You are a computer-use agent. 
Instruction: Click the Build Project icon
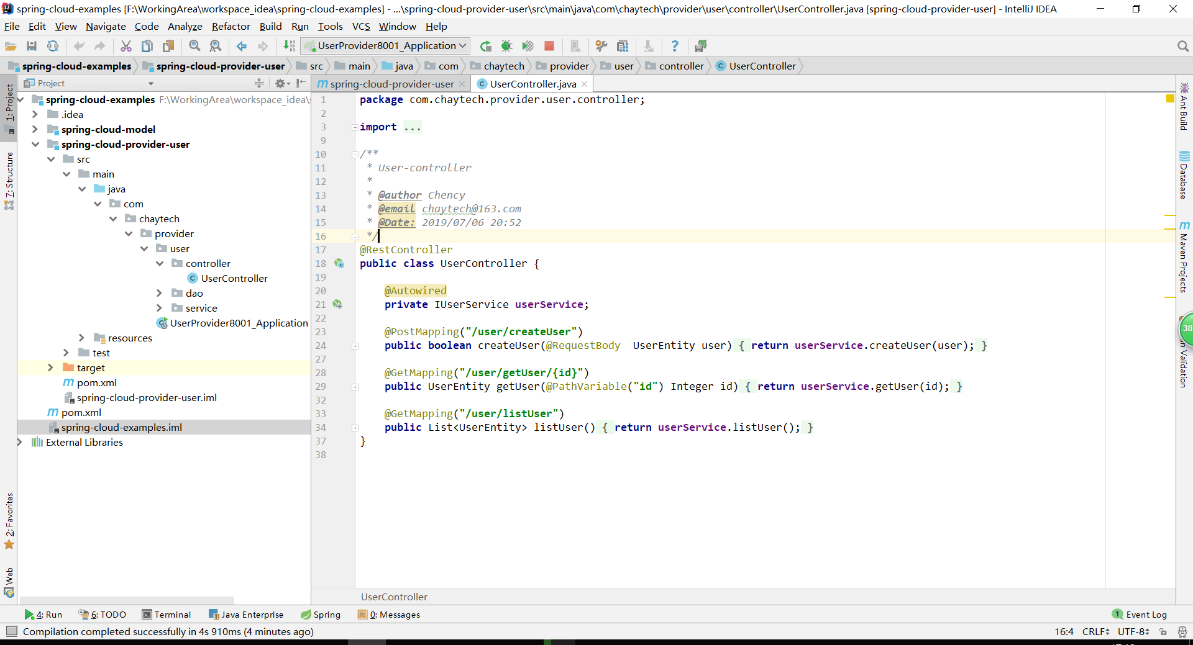coord(289,46)
